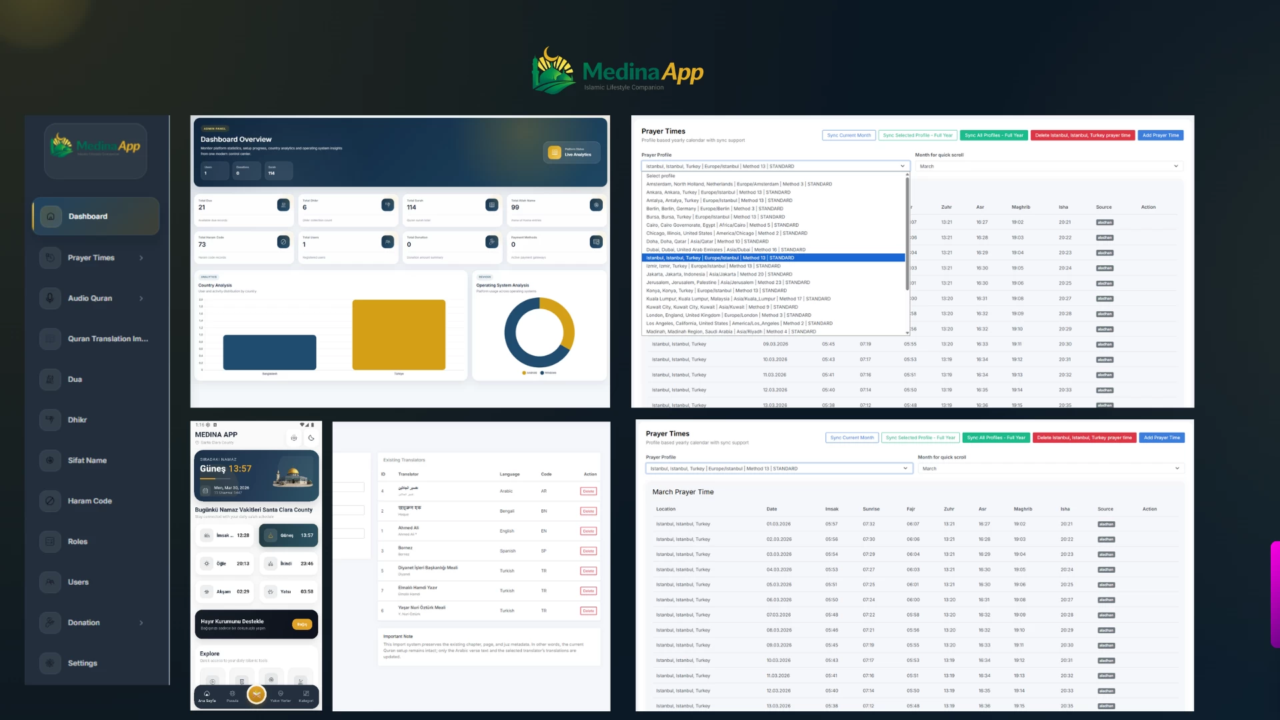Image resolution: width=1280 pixels, height=720 pixels.
Task: Open Haram Code menu item
Action: coord(96,501)
